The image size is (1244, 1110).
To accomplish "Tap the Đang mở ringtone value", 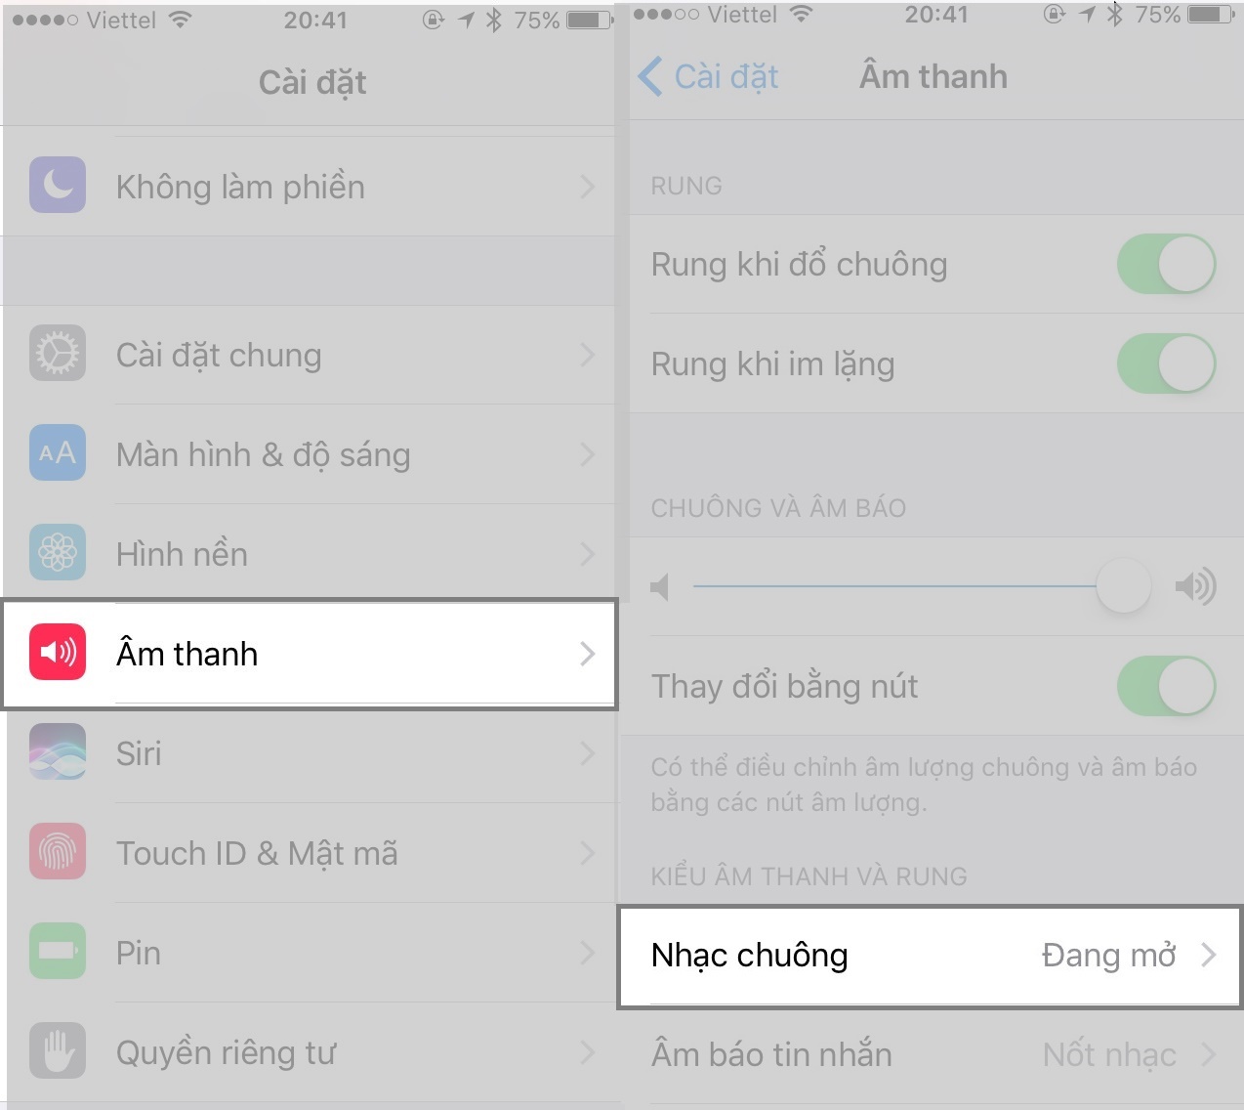I will pos(1108,955).
